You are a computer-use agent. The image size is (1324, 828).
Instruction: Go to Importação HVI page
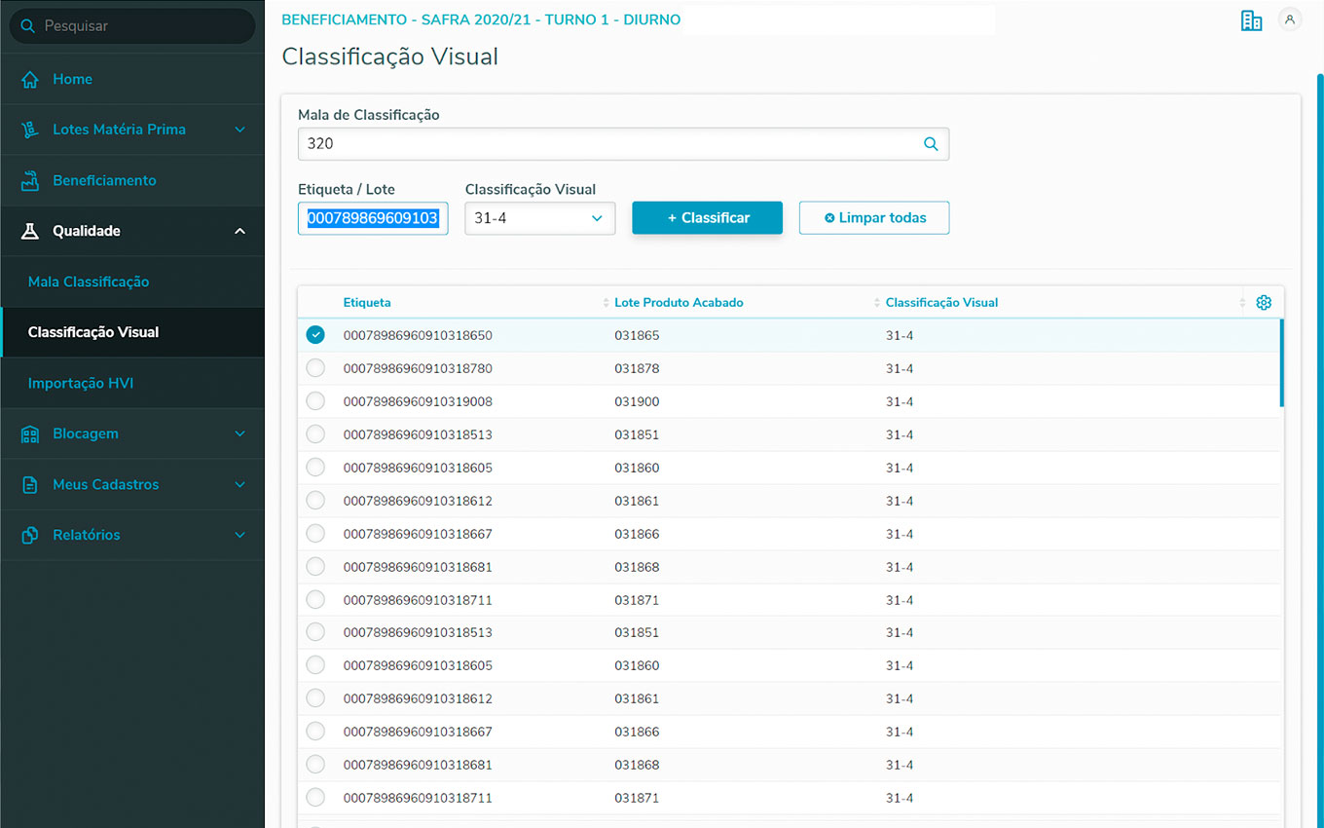click(x=81, y=383)
